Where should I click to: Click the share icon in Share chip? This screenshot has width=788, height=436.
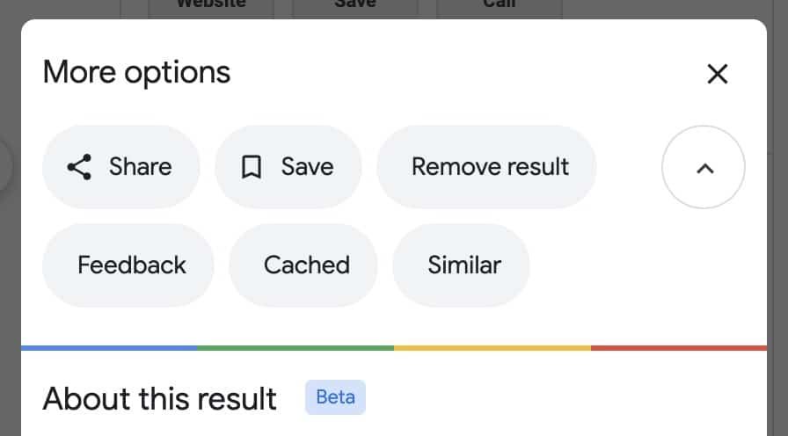click(x=79, y=167)
